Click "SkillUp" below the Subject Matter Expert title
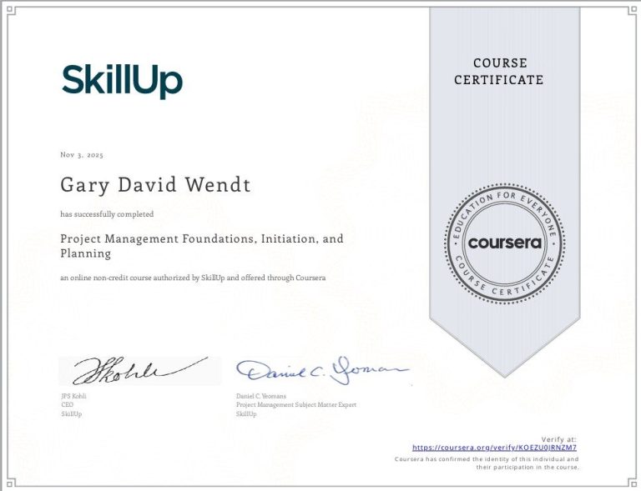Viewport: 641px width, 491px height. (x=246, y=413)
